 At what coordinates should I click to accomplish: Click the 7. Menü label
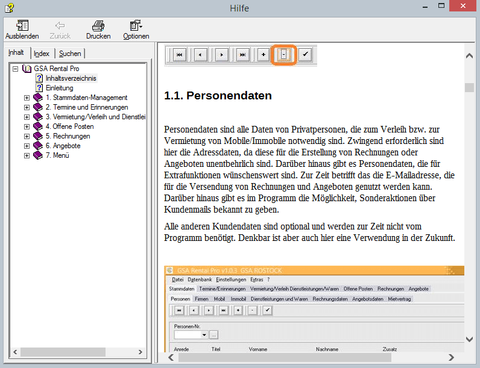coord(57,155)
